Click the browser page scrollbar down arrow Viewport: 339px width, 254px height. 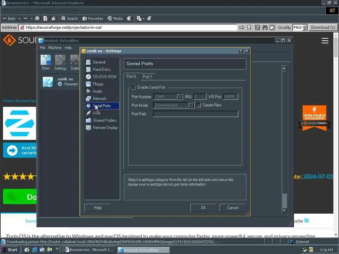click(x=336, y=235)
